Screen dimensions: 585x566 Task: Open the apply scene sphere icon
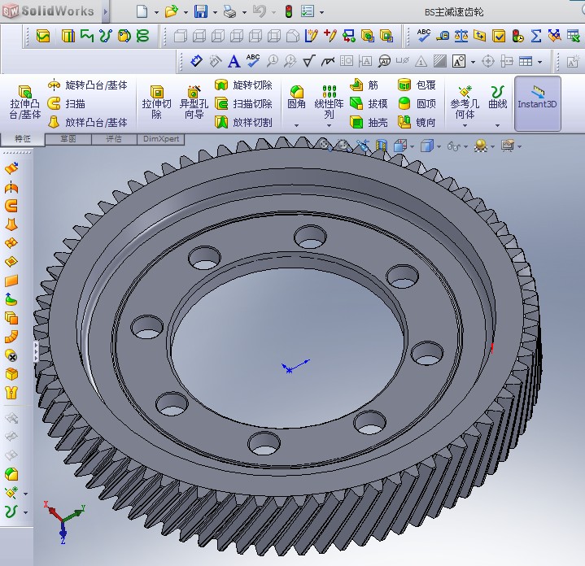click(x=481, y=146)
